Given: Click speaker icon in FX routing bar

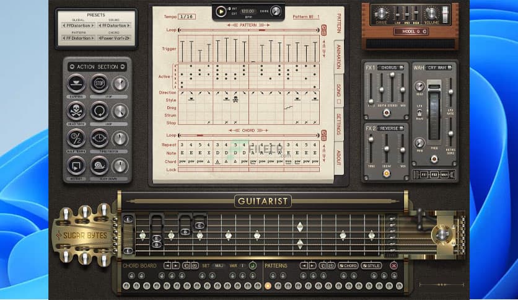Looking at the screenshot, I should click(452, 174).
